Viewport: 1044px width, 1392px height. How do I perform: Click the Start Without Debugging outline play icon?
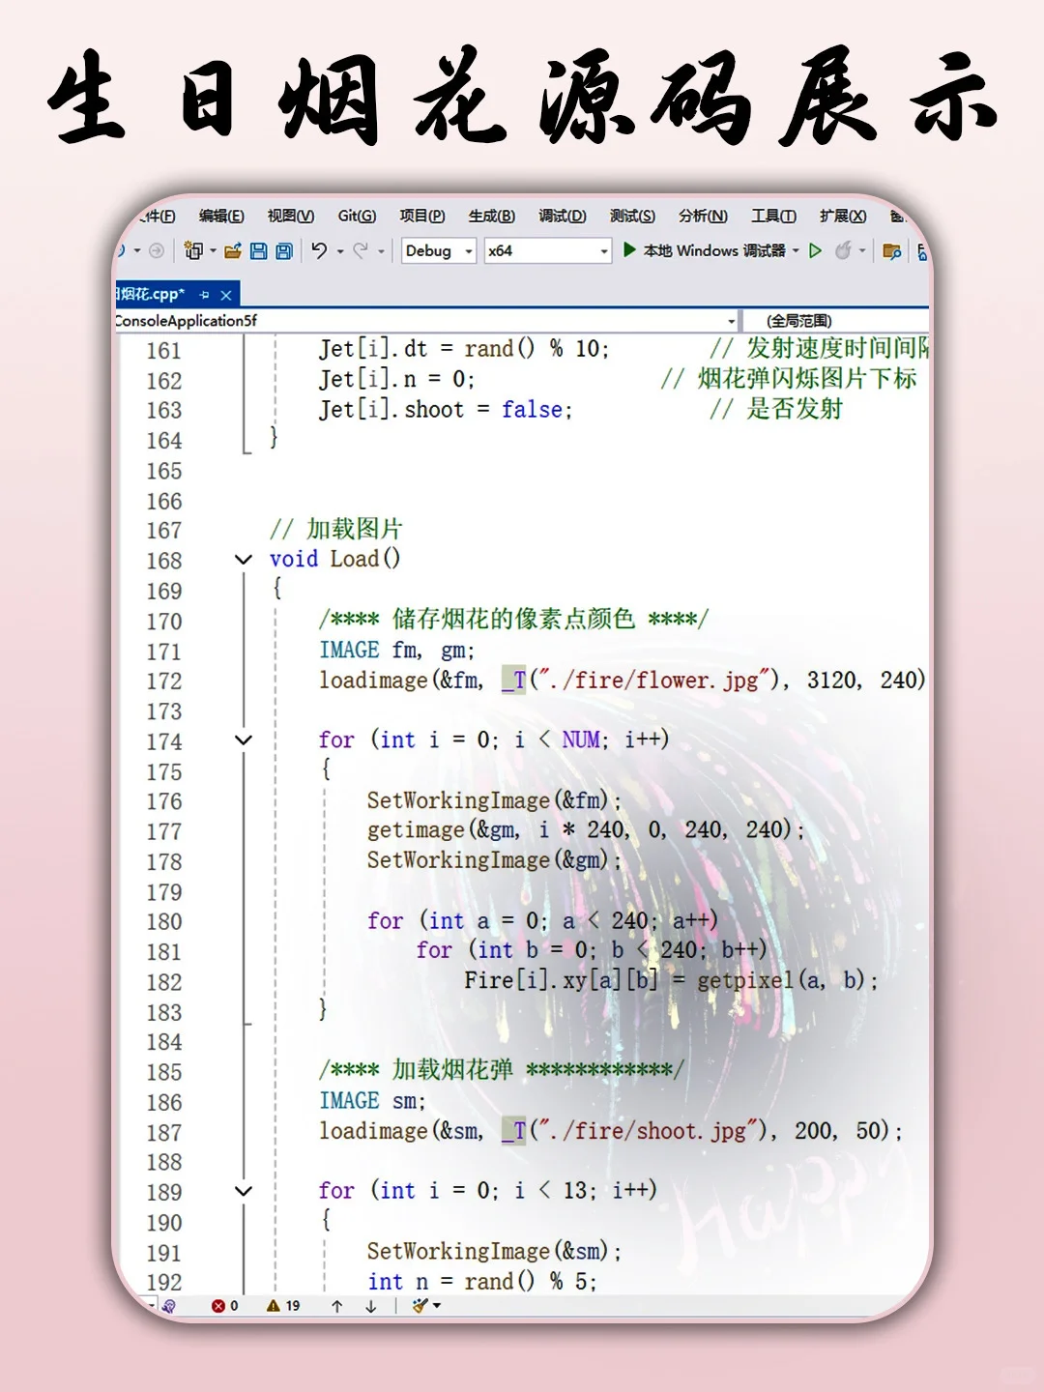click(x=816, y=251)
